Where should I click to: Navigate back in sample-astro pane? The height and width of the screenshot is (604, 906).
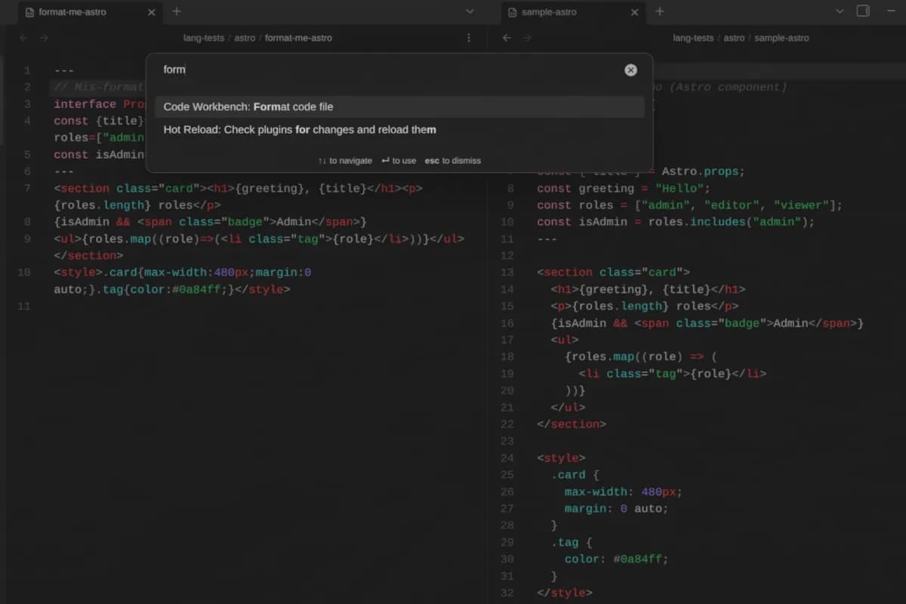coord(507,38)
